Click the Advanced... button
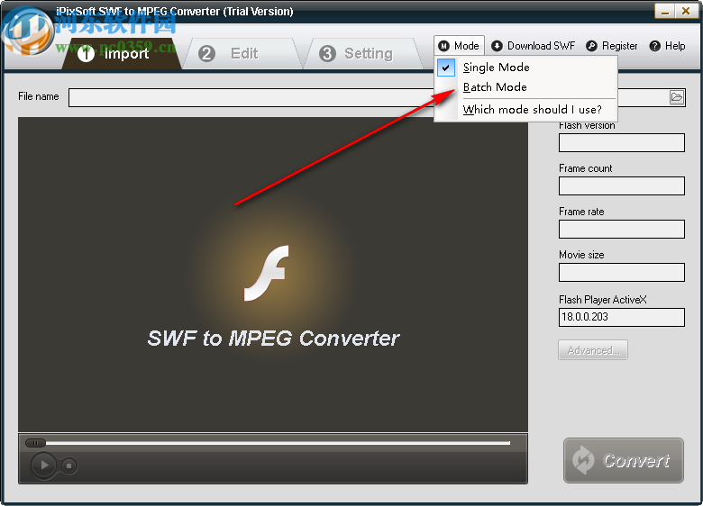 [593, 349]
